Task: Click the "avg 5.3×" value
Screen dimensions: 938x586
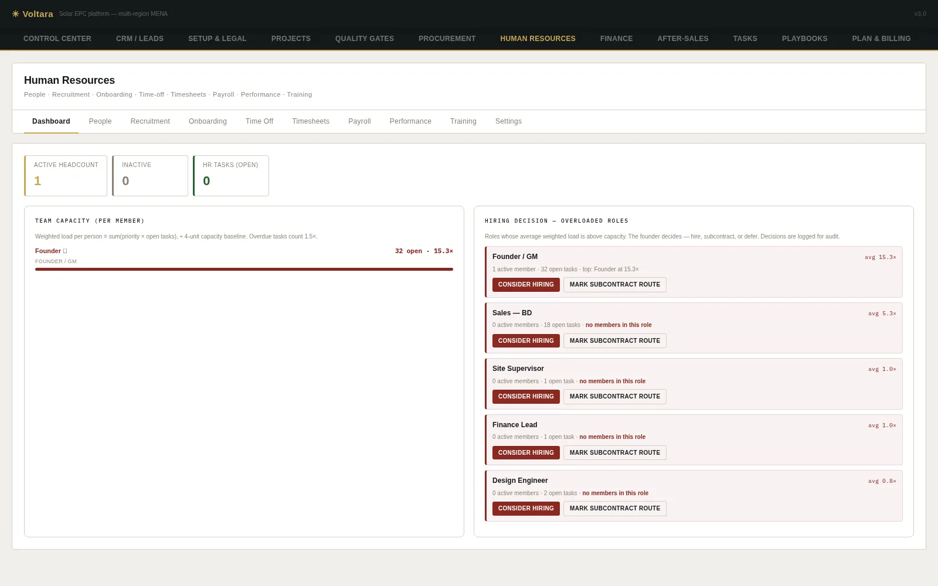Action: point(882,314)
